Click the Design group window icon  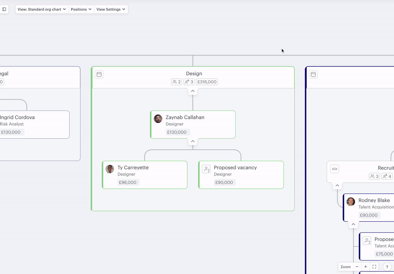click(99, 75)
